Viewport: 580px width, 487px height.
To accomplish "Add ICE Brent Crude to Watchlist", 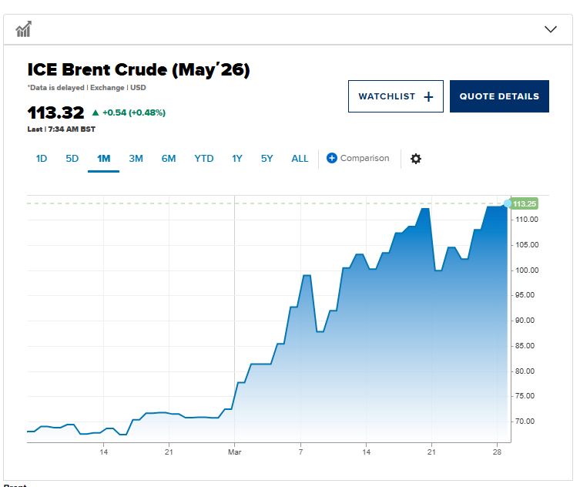I will click(x=395, y=96).
